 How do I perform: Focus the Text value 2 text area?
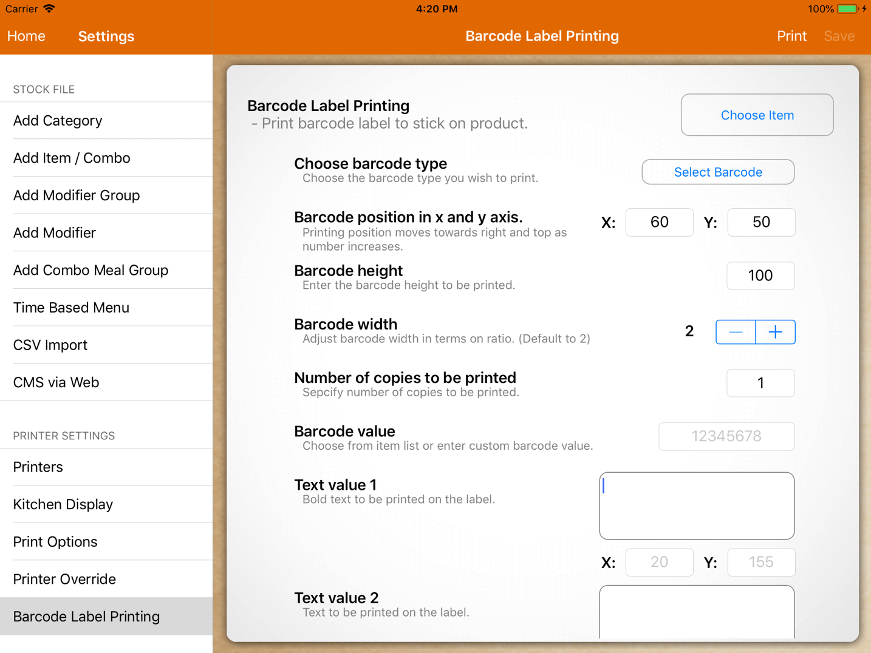pos(696,612)
